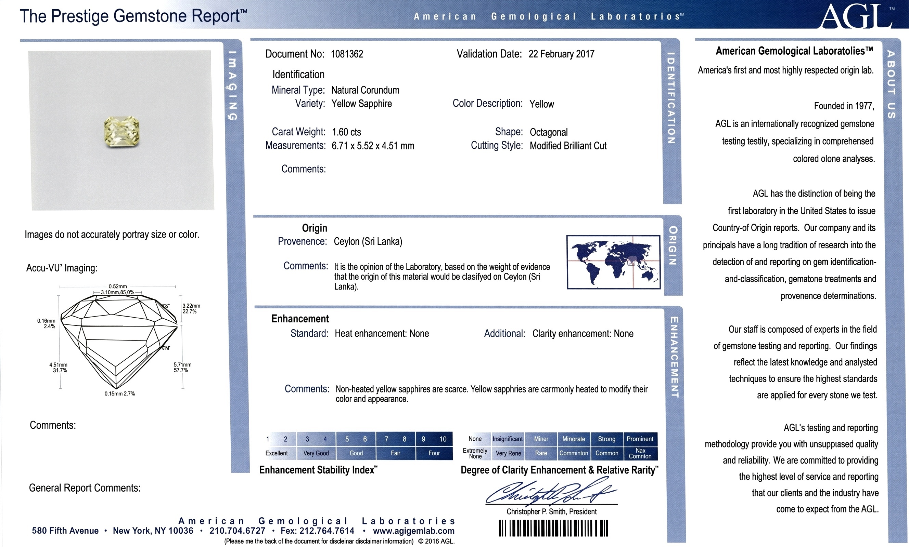The height and width of the screenshot is (547, 909).
Task: Click the president's handwritten signature
Action: tap(551, 491)
